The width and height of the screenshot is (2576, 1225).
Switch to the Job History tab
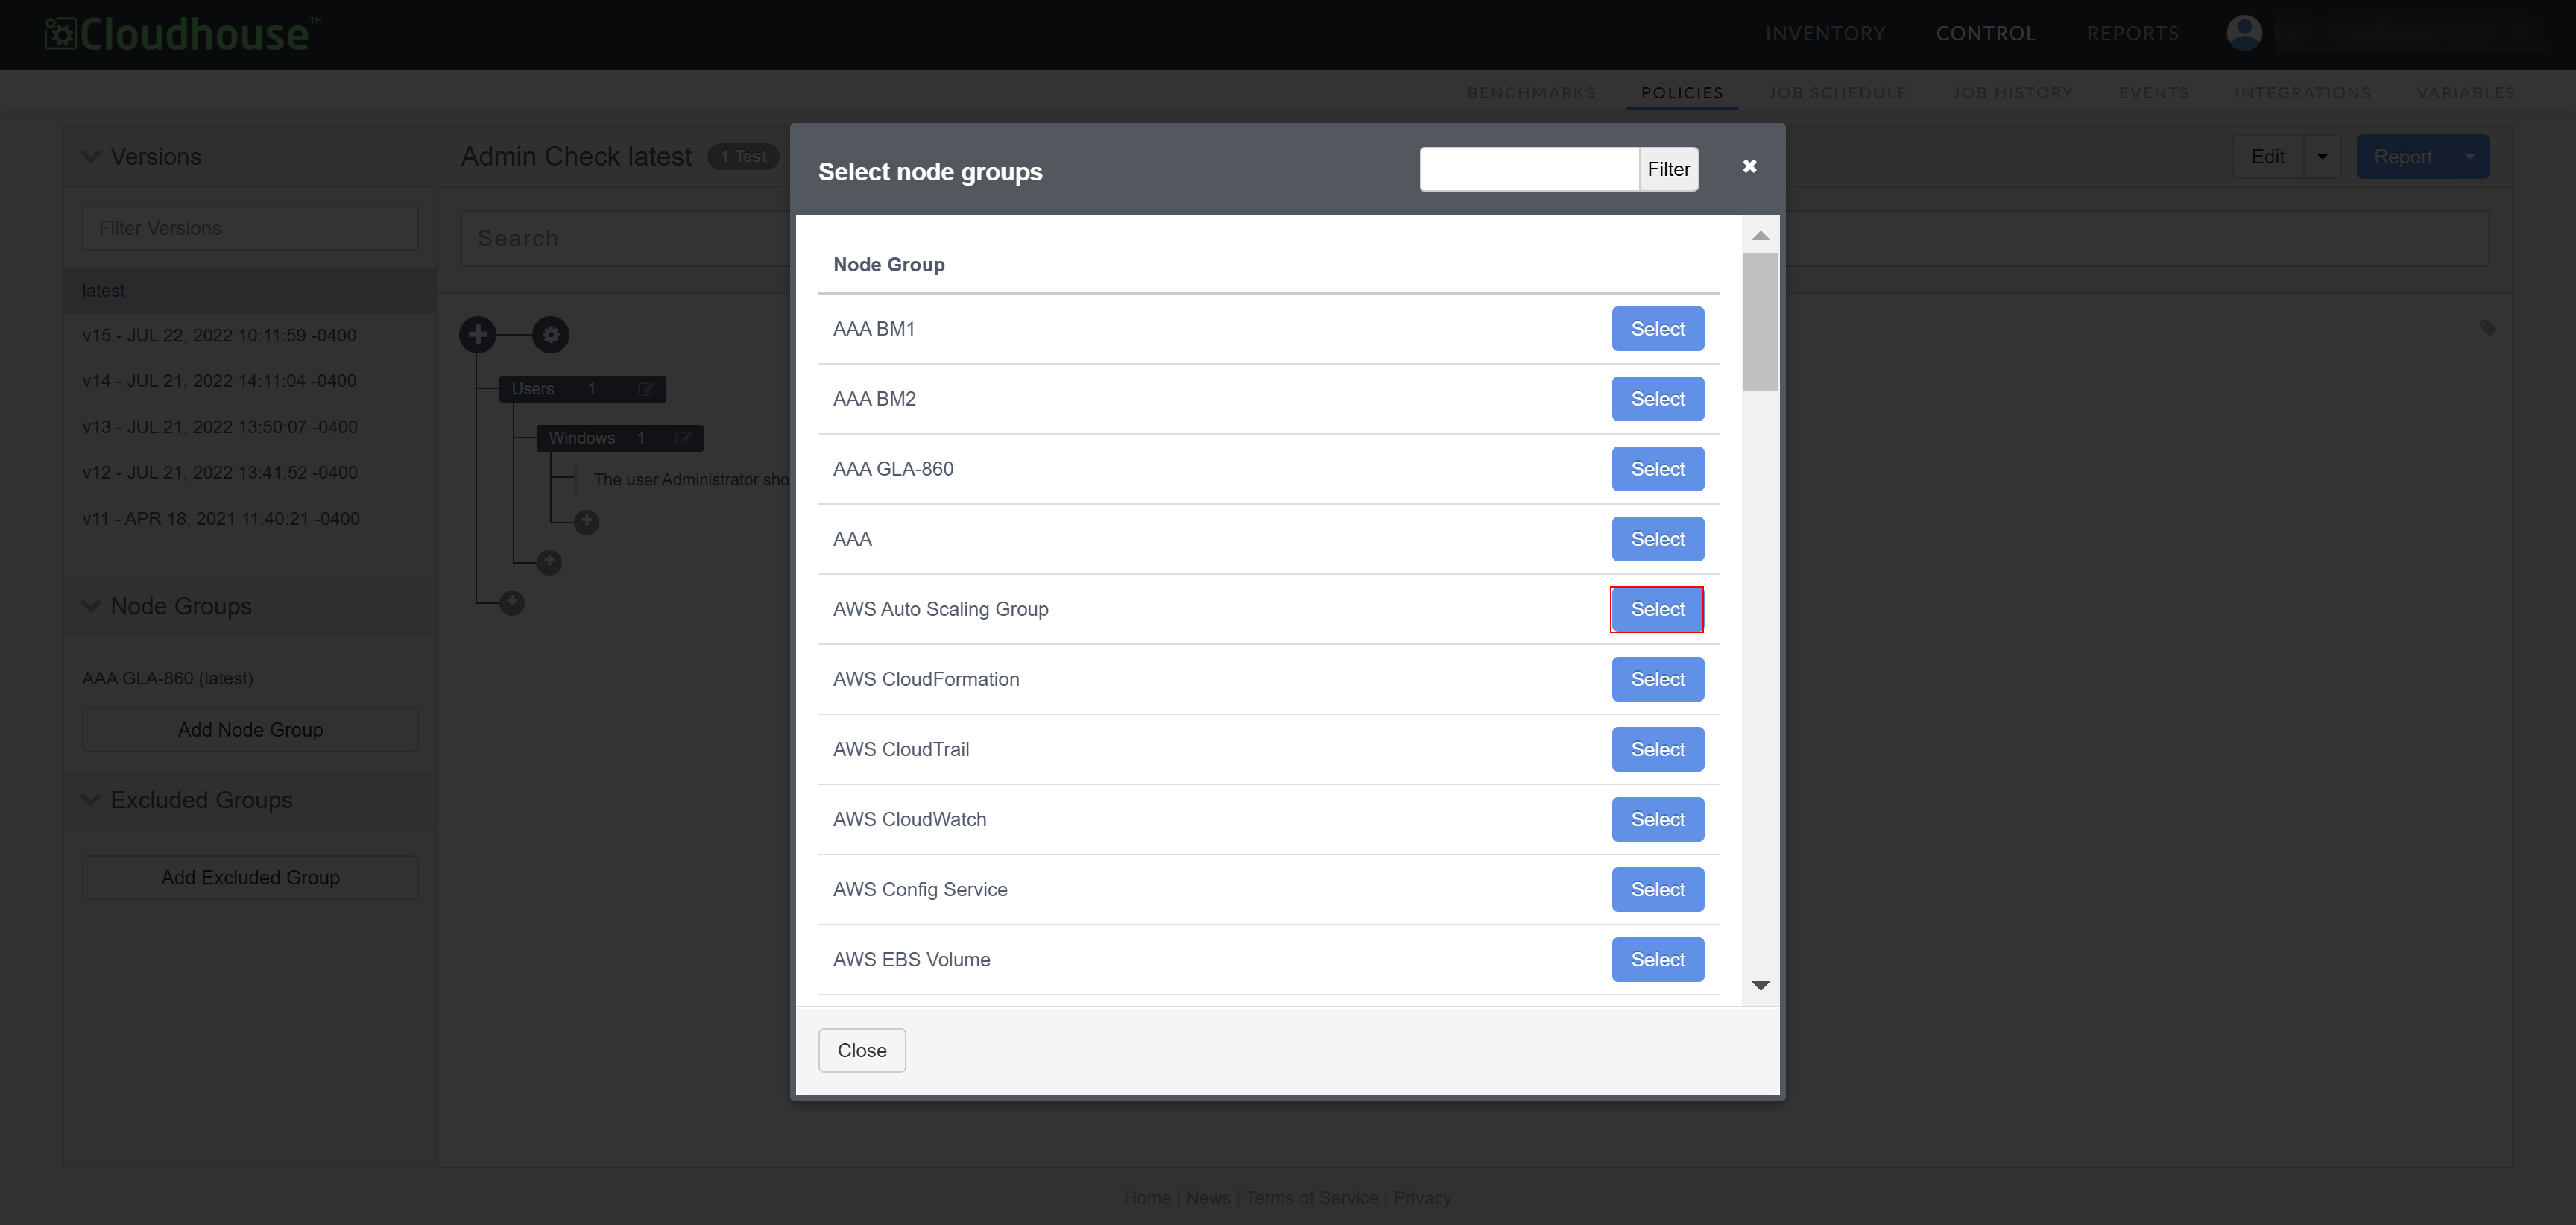pos(2013,92)
